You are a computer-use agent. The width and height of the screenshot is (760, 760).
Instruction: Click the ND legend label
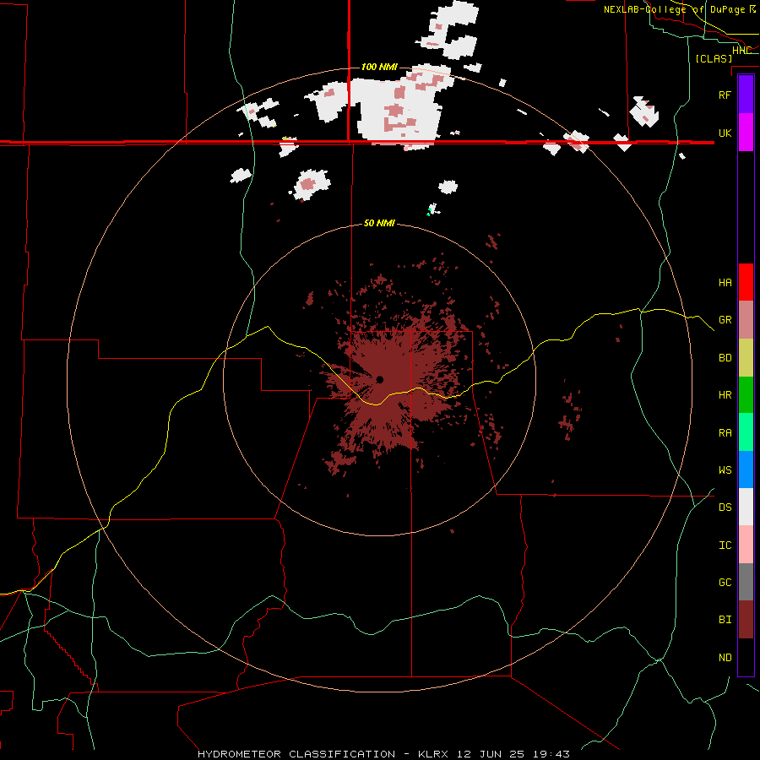coord(725,658)
